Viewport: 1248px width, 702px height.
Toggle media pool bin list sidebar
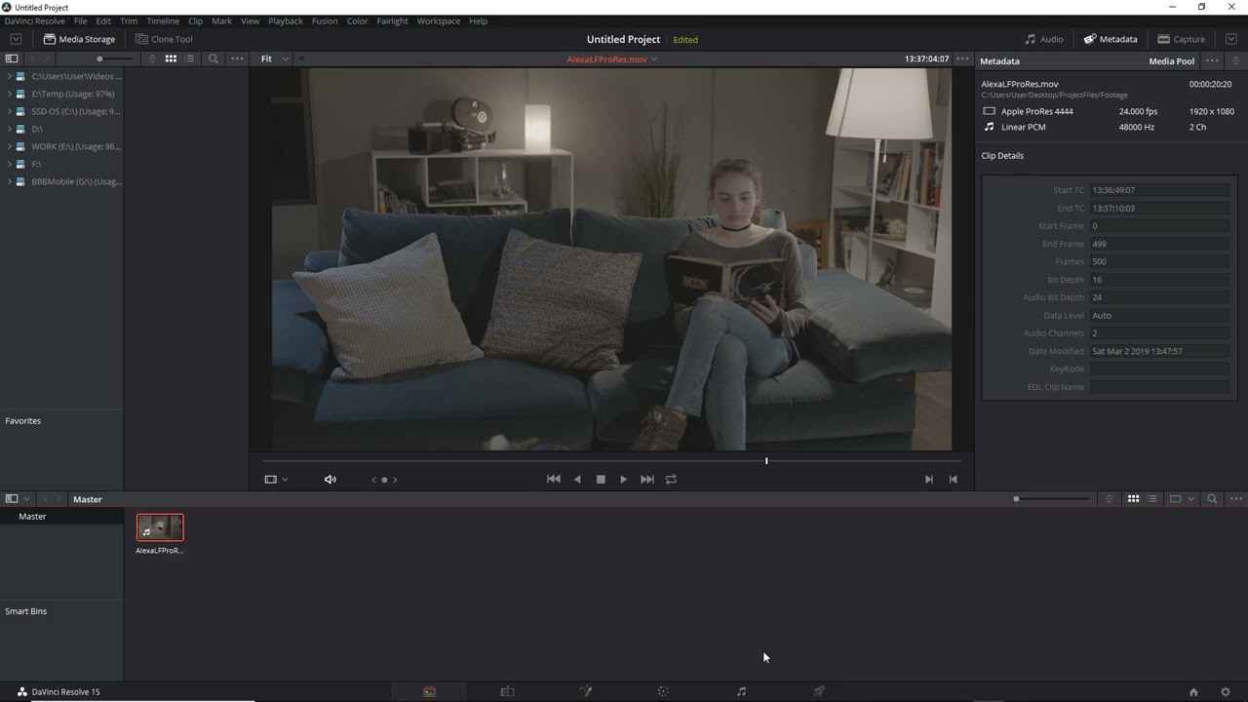[x=12, y=499]
